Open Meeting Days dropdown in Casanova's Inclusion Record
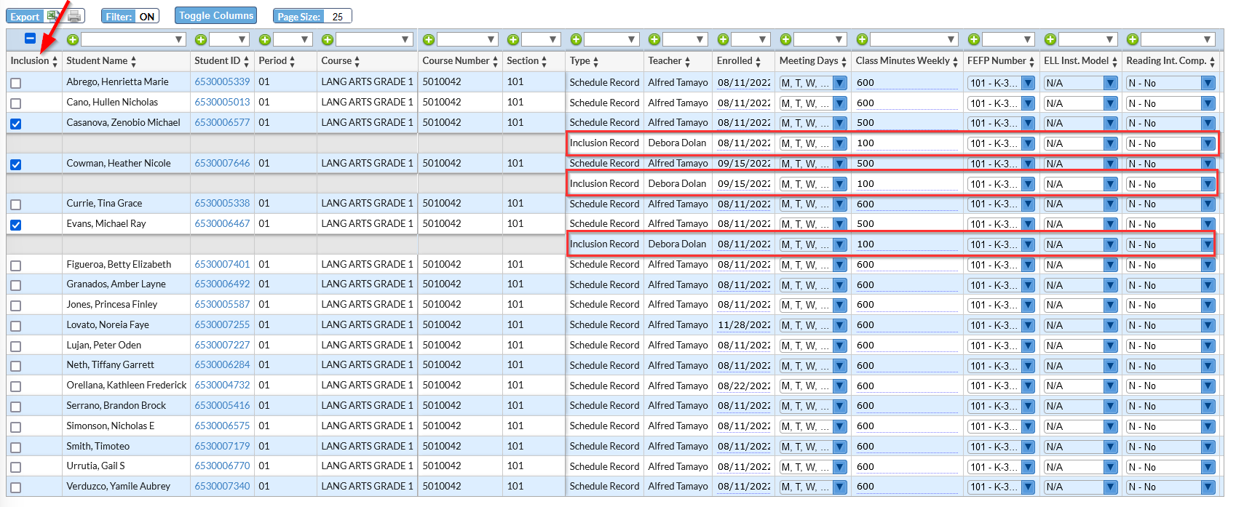1236x507 pixels. point(840,143)
